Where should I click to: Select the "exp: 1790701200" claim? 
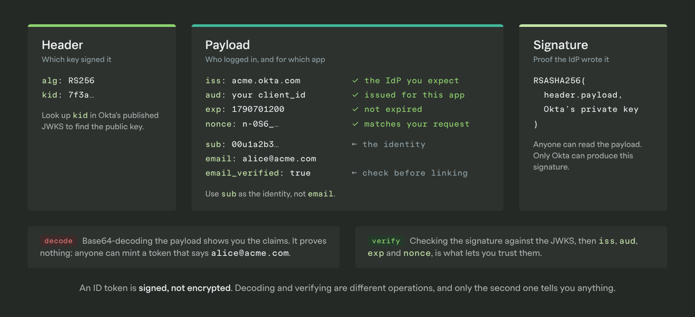[x=245, y=109]
